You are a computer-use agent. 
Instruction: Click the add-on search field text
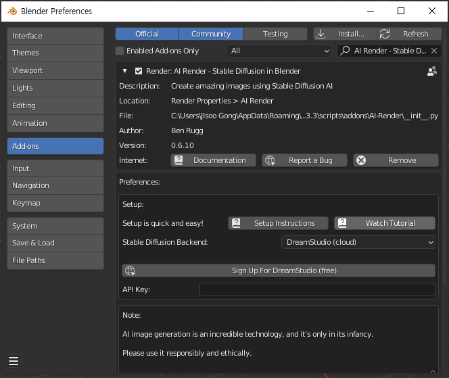[390, 51]
